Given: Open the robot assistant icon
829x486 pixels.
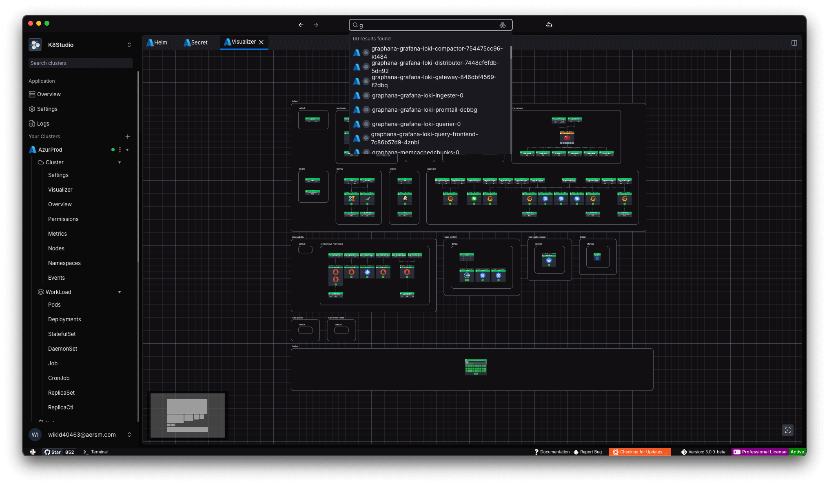Looking at the screenshot, I should click(x=549, y=25).
